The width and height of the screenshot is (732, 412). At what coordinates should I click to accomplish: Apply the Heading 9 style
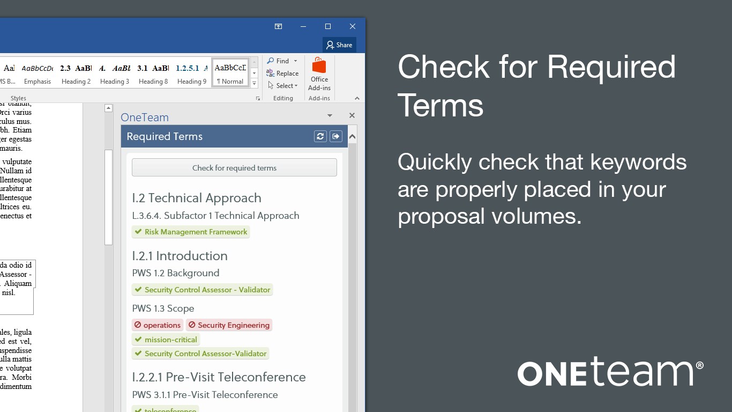point(191,73)
